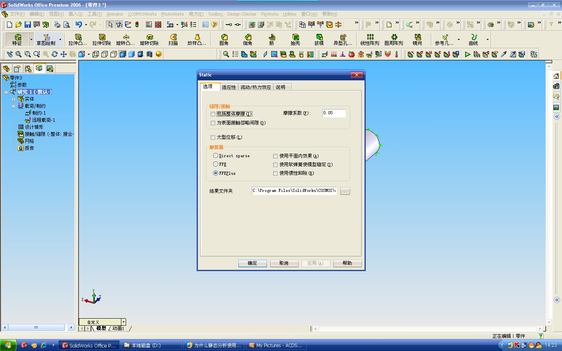Open the SolidWorks Resources home icon
The image size is (562, 351).
(556, 76)
